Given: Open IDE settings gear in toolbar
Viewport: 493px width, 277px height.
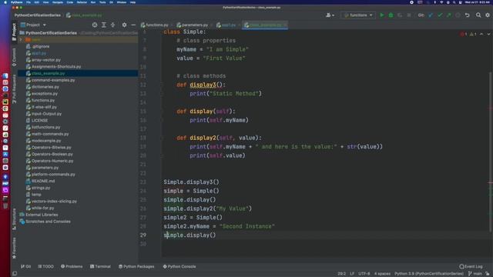Looking at the screenshot, I should [x=488, y=15].
